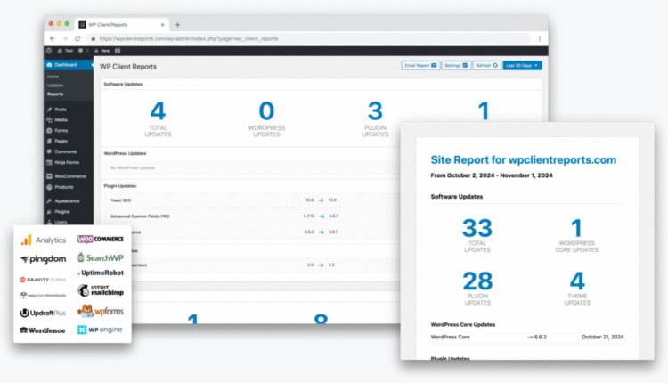Click the 4 Total Updates number
The height and width of the screenshot is (383, 668).
tap(158, 111)
